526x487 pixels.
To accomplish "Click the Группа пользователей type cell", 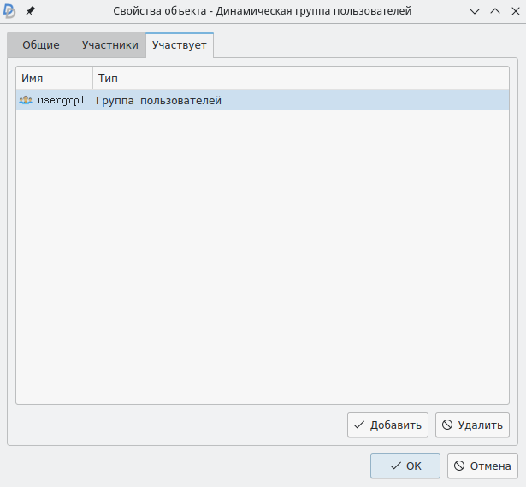I will tap(159, 100).
